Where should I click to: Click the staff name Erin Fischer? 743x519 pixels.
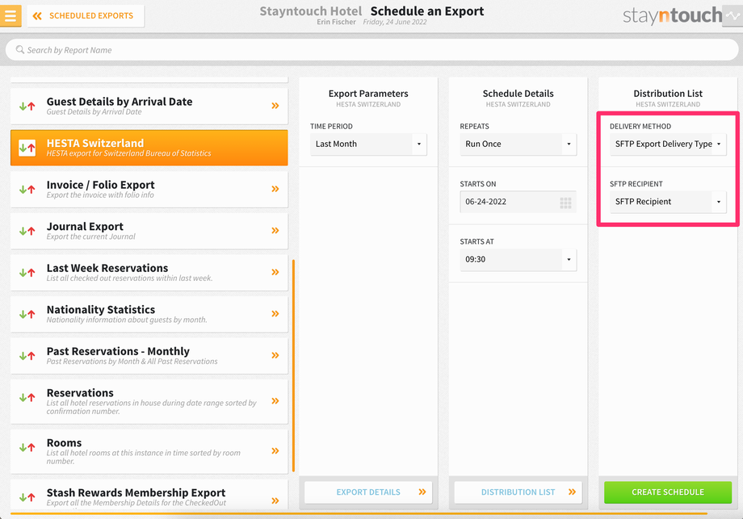(336, 22)
